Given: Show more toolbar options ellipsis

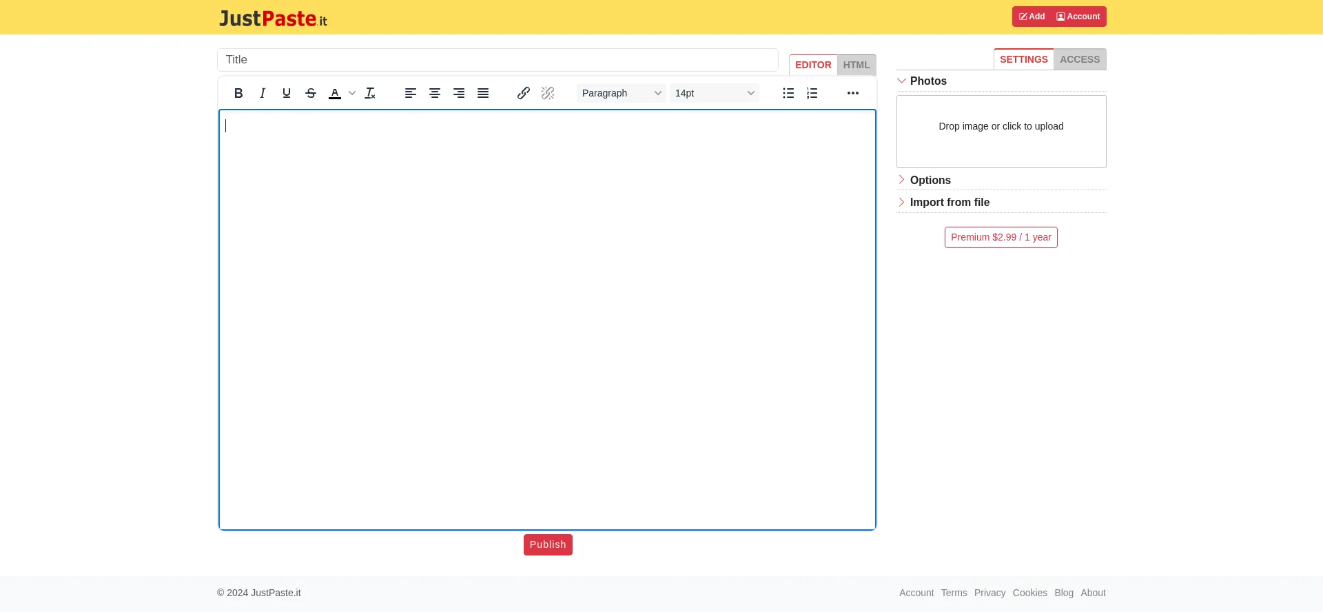Looking at the screenshot, I should pos(853,93).
